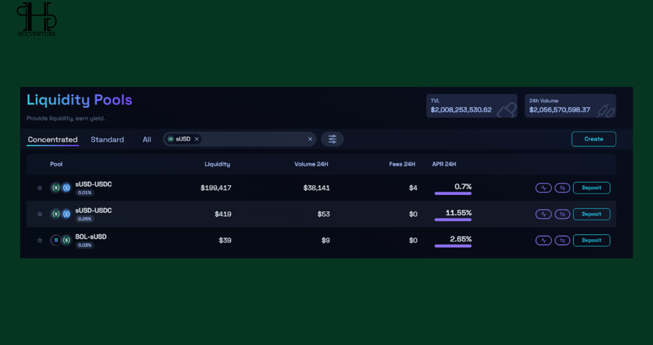Switch to the All pools tab
Screen dimensions: 653x345
(147, 139)
